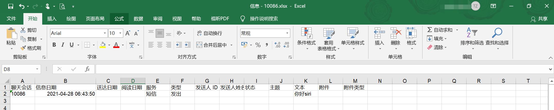554x110 pixels.
Task: Align text to the right
Action: click(x=169, y=45)
